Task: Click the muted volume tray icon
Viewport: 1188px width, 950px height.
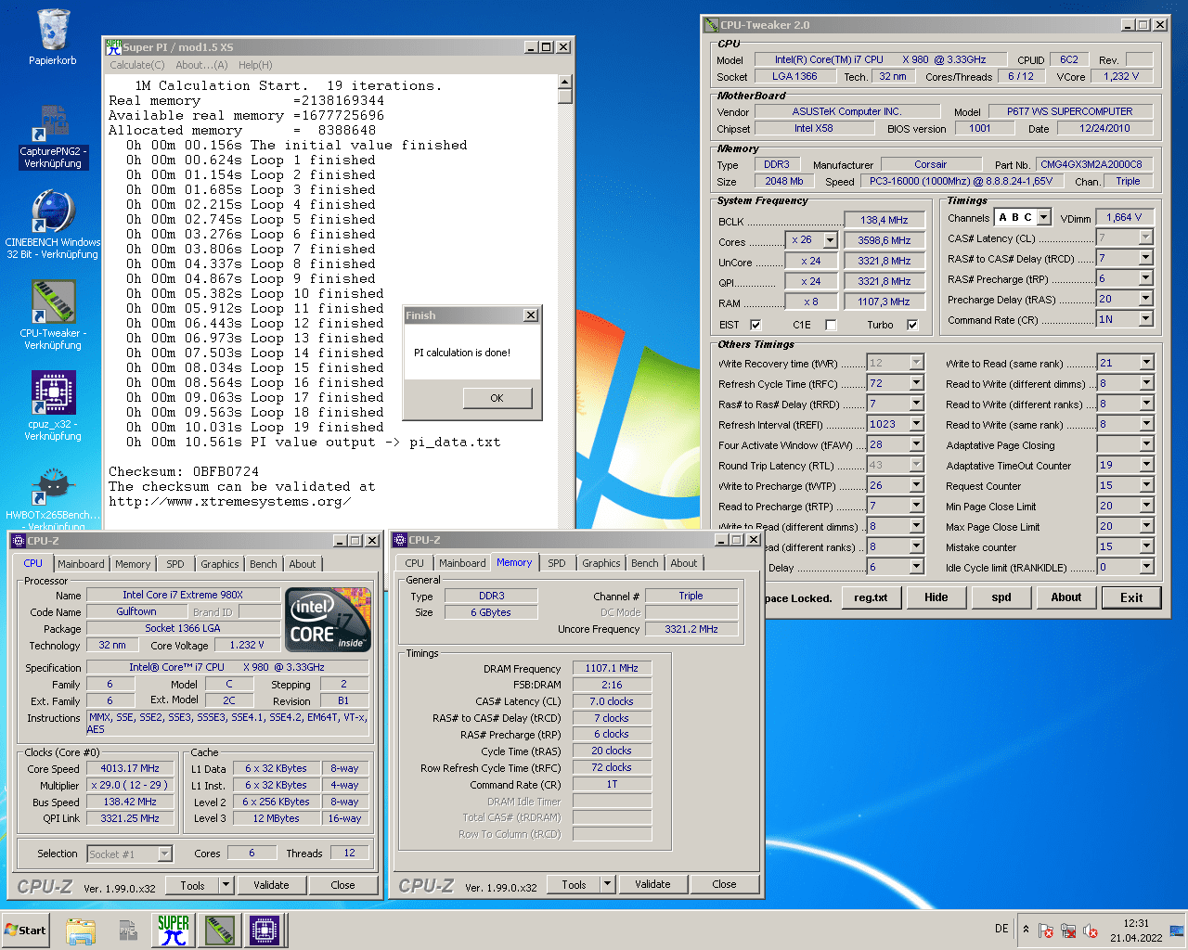Action: [1091, 931]
